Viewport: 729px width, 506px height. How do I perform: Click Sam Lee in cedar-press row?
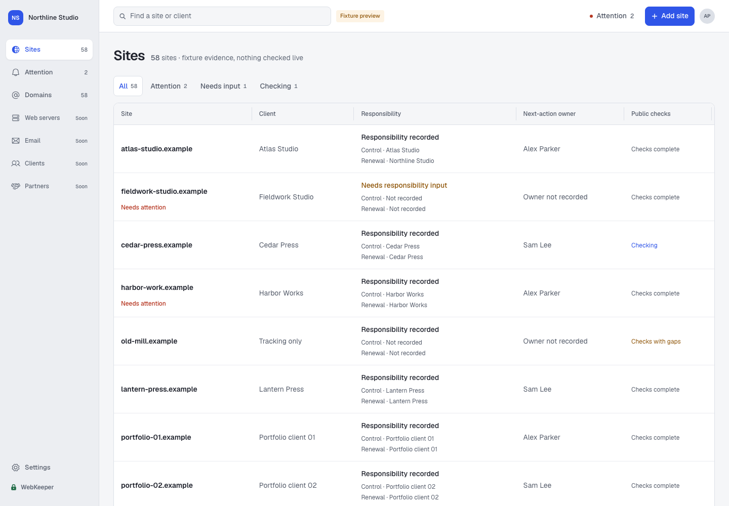point(537,245)
